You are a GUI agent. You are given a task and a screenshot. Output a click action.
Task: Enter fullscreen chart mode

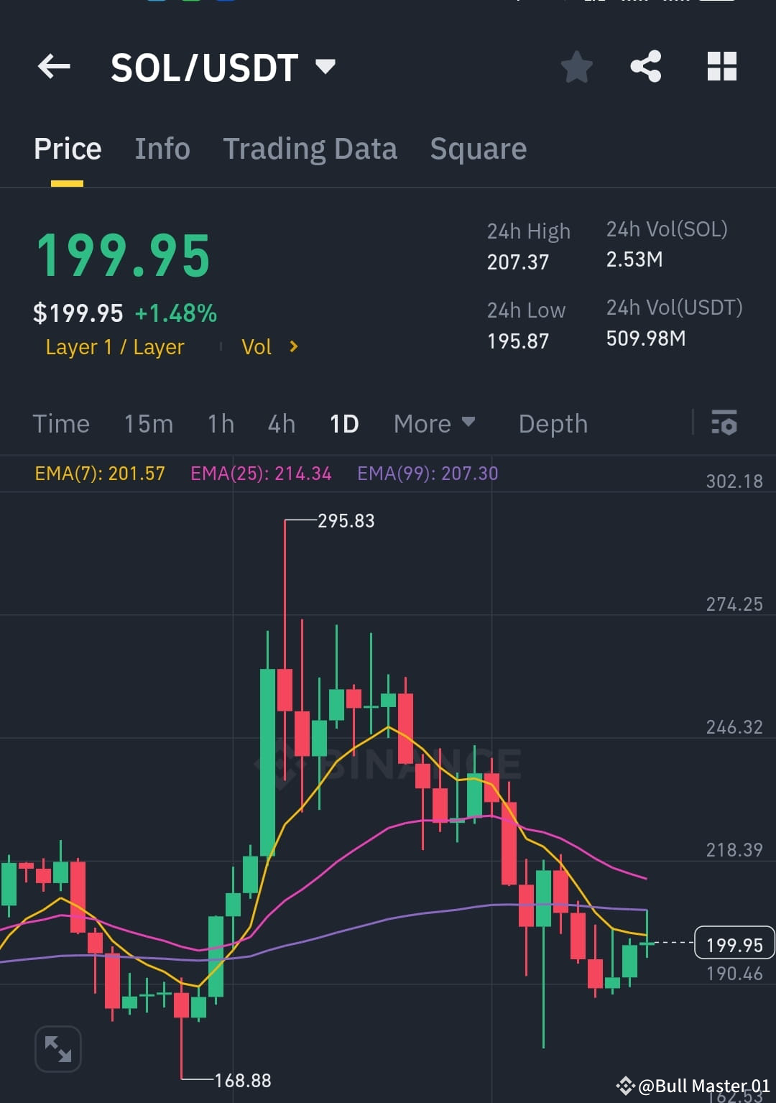coord(57,1048)
